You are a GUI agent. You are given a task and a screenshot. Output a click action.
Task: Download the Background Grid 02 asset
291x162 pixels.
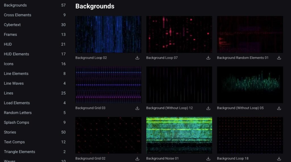tap(137, 159)
